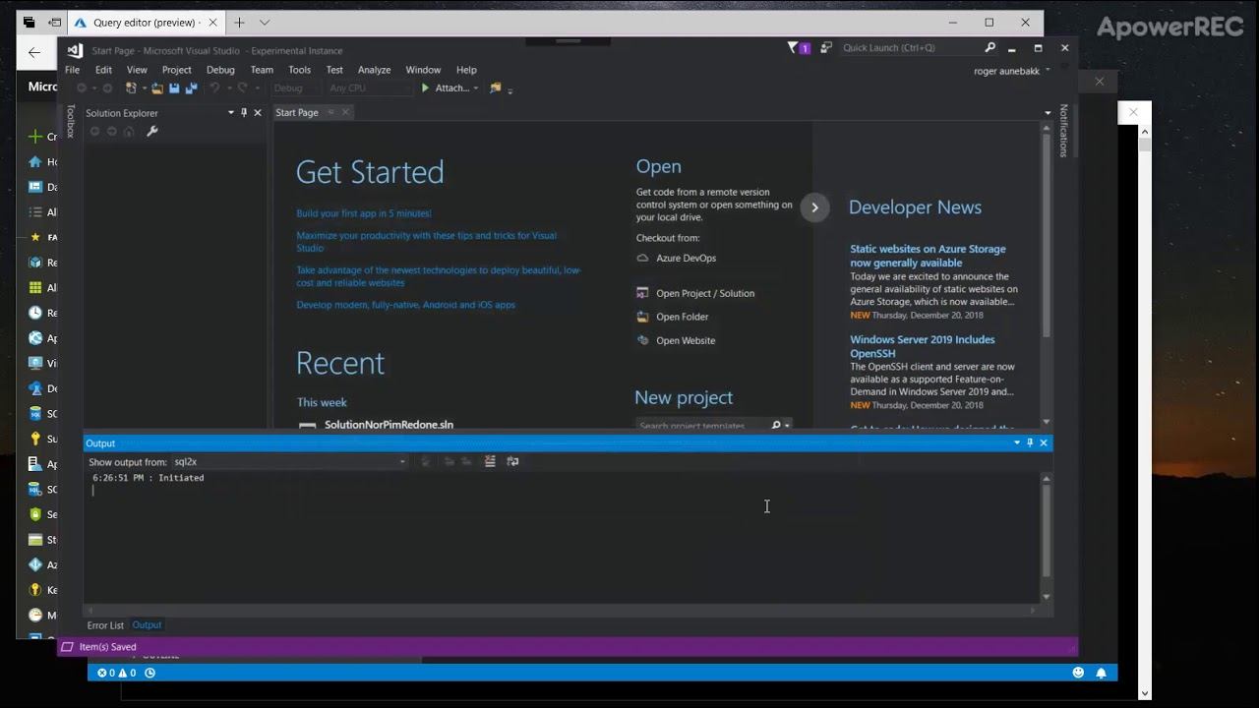The image size is (1259, 708).
Task: Click Clear All output icon
Action: 490,461
